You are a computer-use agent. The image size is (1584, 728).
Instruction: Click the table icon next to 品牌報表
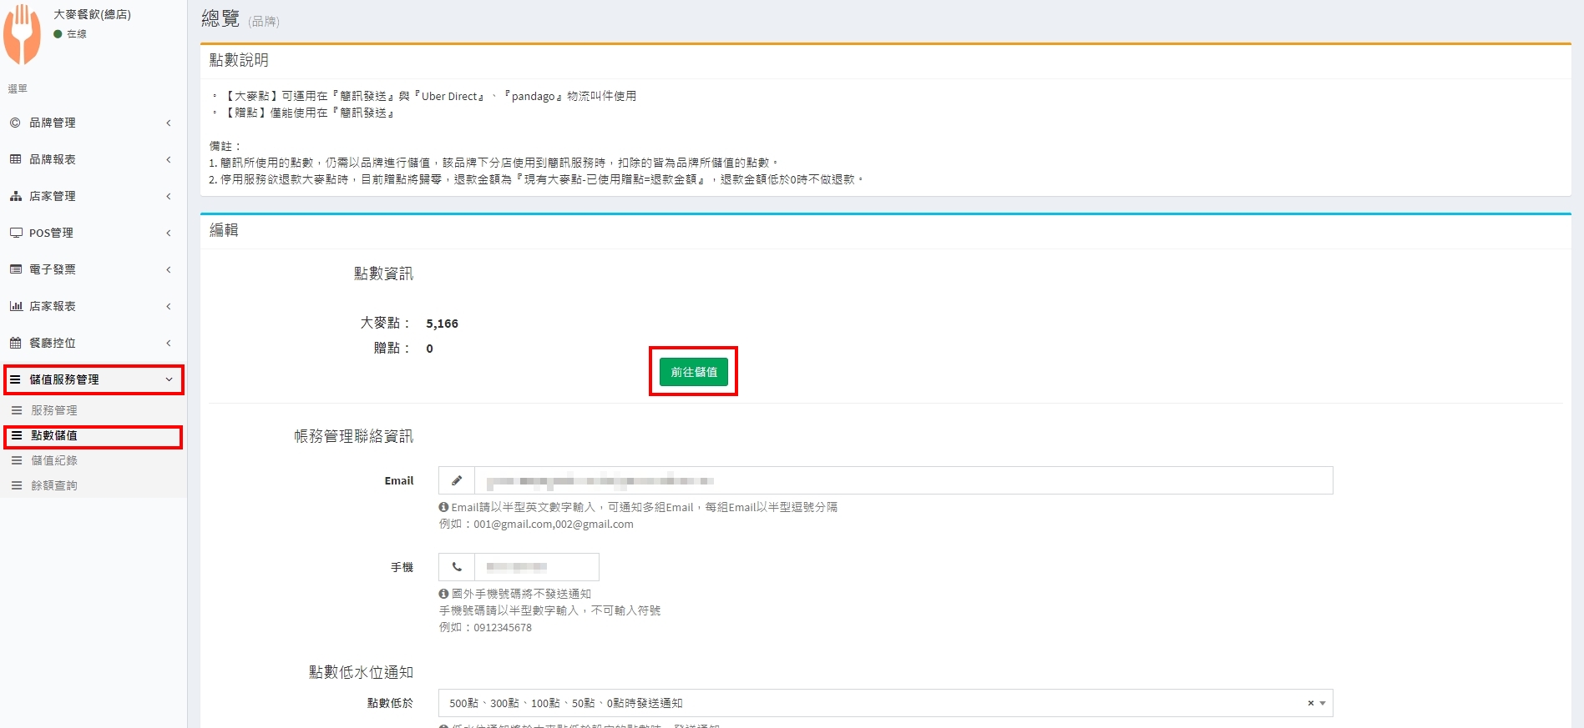pyautogui.click(x=15, y=159)
